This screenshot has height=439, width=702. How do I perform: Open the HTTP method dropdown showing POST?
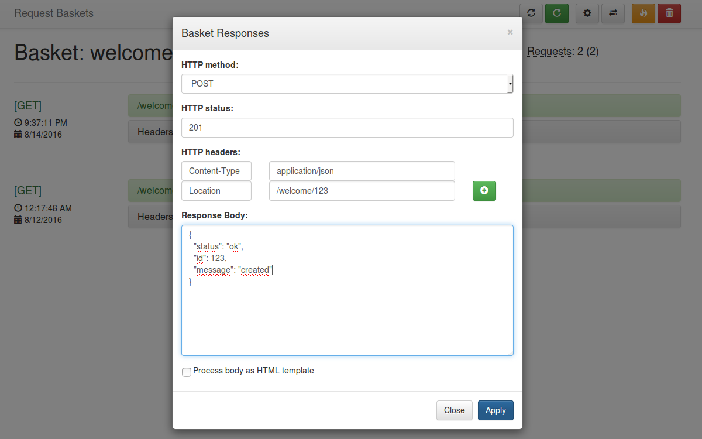pos(347,83)
